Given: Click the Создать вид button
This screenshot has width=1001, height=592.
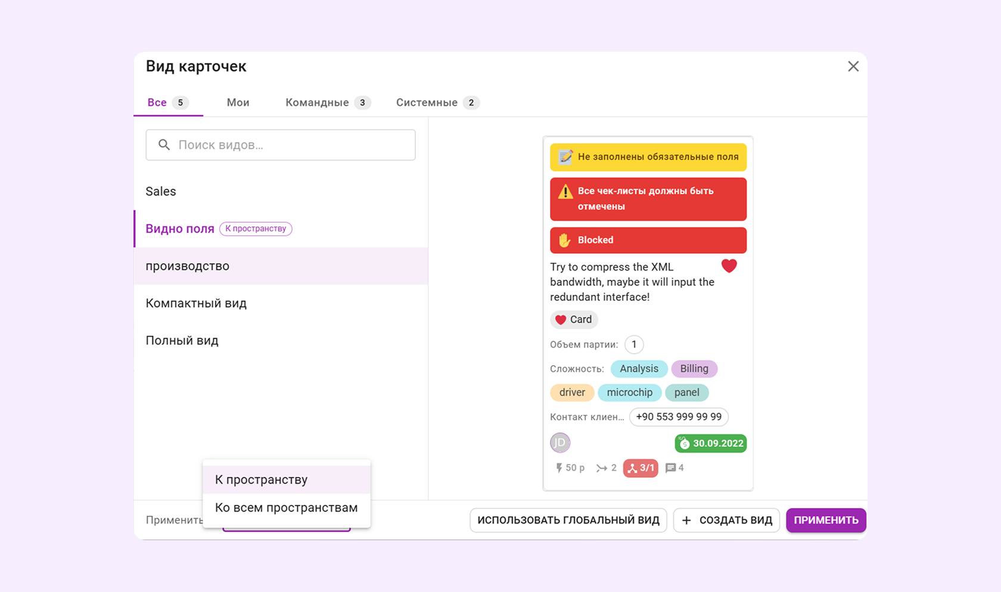Looking at the screenshot, I should tap(726, 520).
